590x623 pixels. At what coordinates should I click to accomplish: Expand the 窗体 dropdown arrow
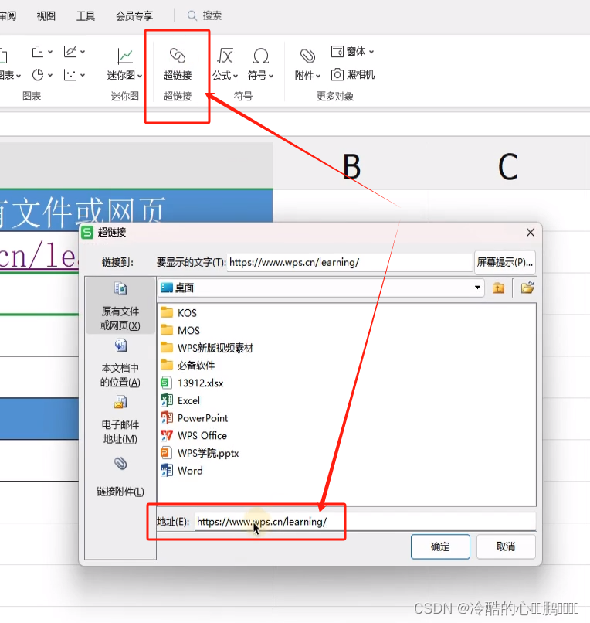pyautogui.click(x=371, y=52)
